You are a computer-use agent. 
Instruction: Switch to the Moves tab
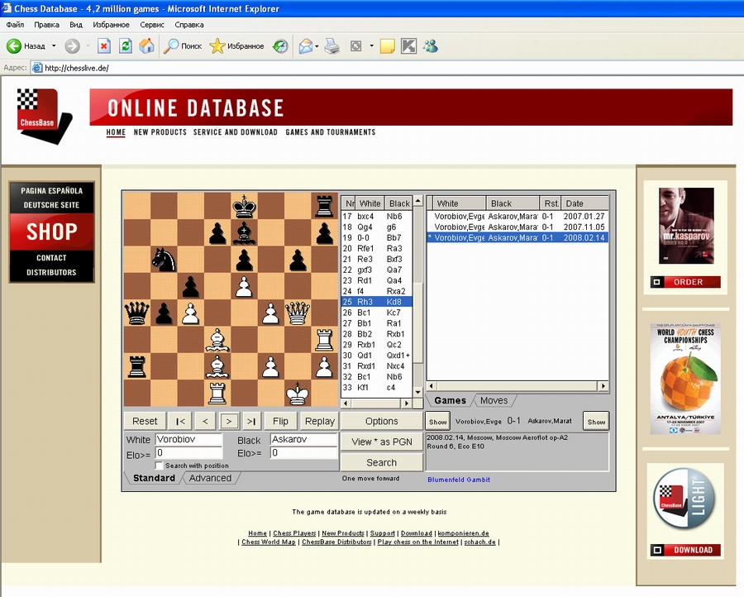coord(494,400)
